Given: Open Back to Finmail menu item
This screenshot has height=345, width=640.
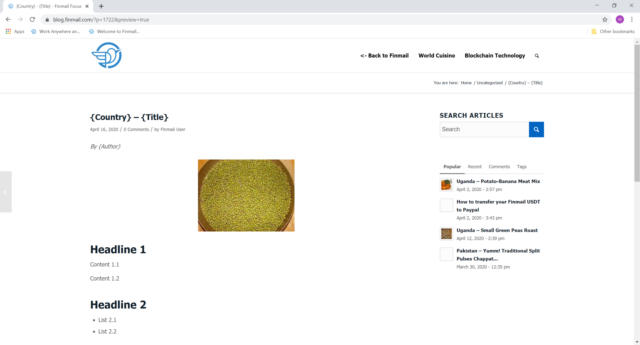Looking at the screenshot, I should pyautogui.click(x=384, y=55).
